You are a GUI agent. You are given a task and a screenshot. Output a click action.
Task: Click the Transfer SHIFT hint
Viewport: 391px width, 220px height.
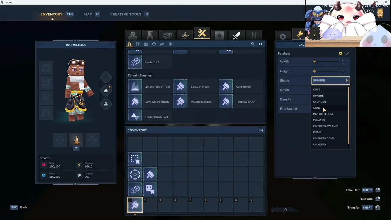click(364, 207)
